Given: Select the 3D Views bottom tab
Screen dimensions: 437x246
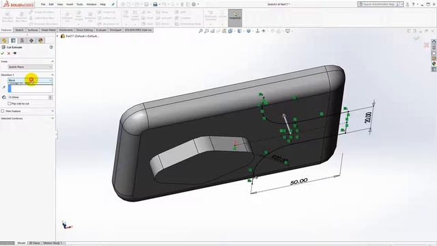Looking at the screenshot, I should click(x=35, y=243).
